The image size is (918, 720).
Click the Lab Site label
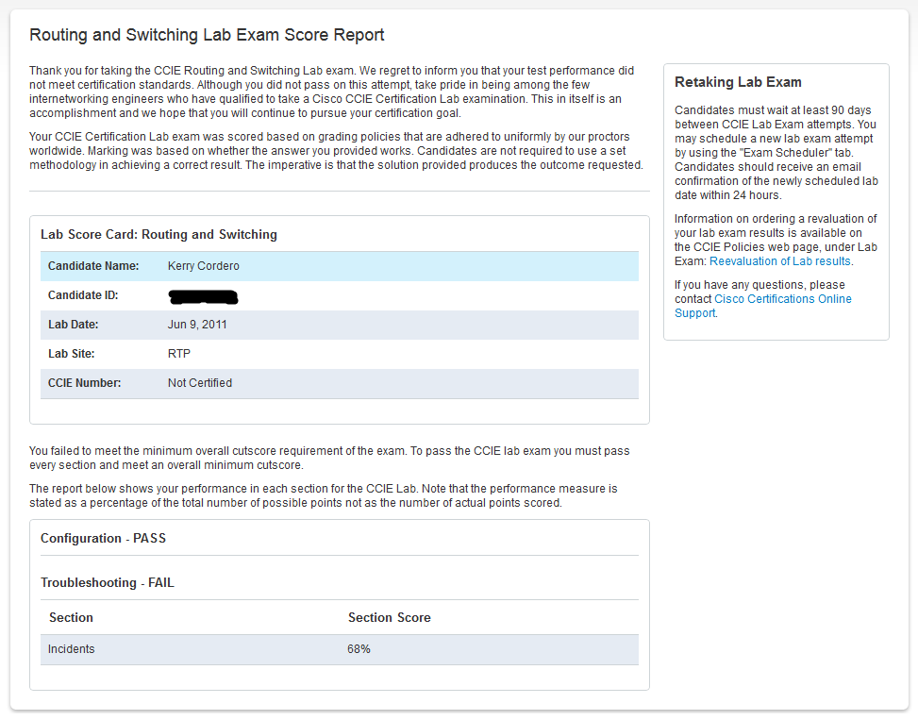click(x=72, y=354)
